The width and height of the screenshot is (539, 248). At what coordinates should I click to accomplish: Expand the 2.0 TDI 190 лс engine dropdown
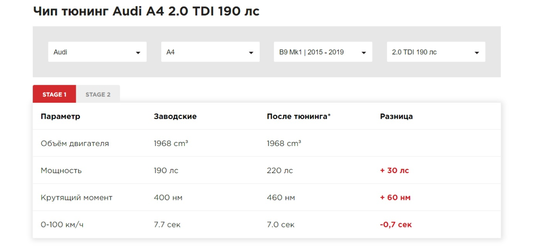coord(435,52)
